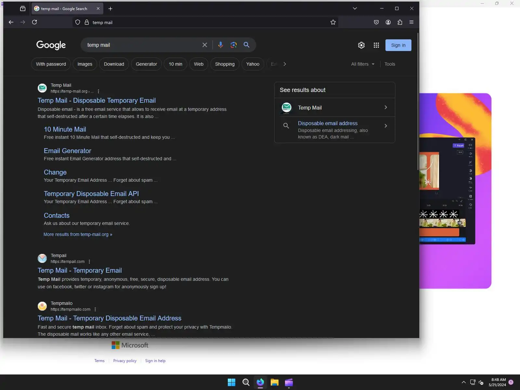Open the browser extensions icon

400,22
